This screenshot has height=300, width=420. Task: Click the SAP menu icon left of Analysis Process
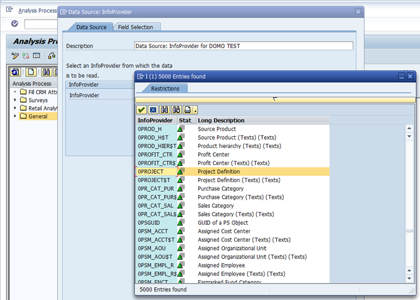10,10
